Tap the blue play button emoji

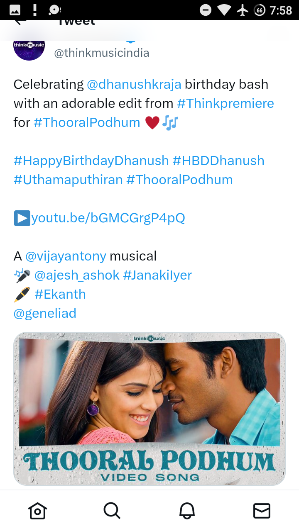coord(22,218)
